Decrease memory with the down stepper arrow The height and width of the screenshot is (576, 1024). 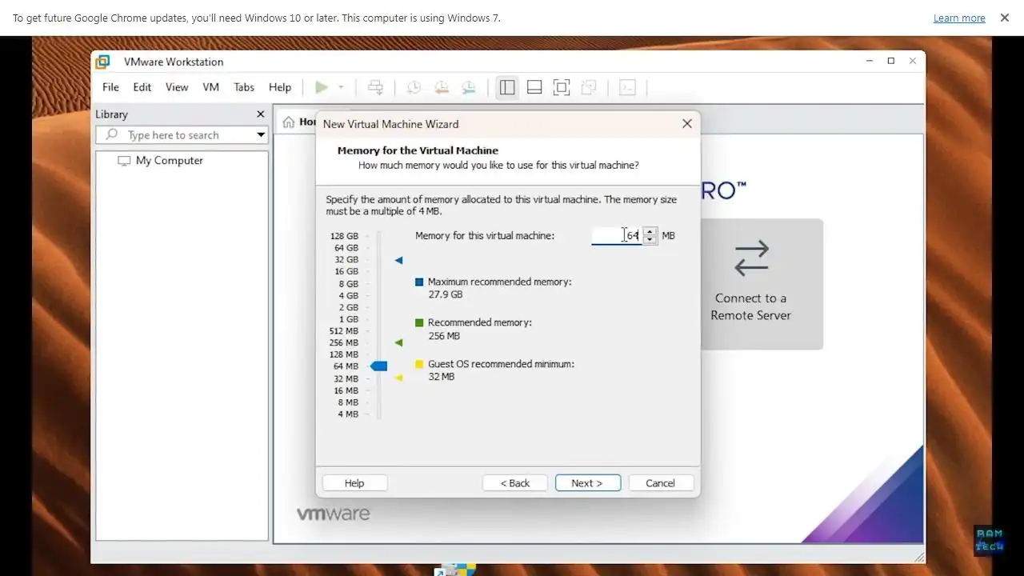650,240
